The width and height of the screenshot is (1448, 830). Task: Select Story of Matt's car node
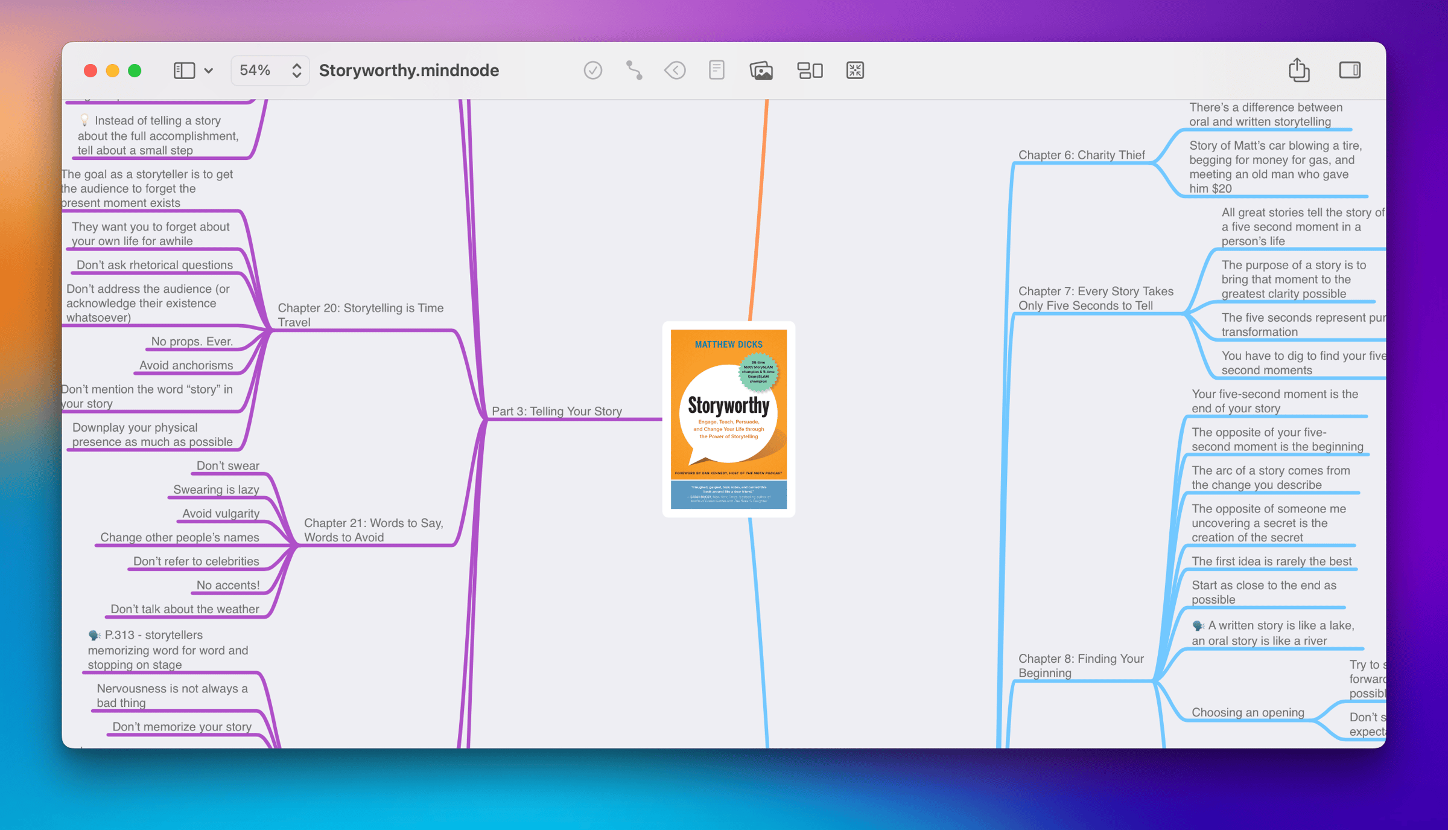1275,167
